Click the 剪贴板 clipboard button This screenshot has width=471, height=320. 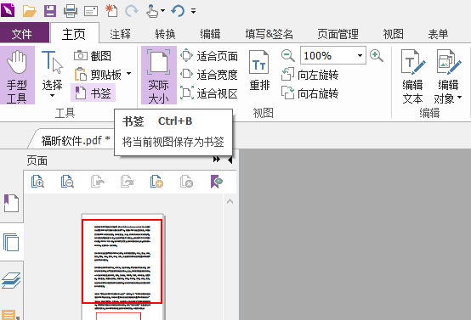98,74
